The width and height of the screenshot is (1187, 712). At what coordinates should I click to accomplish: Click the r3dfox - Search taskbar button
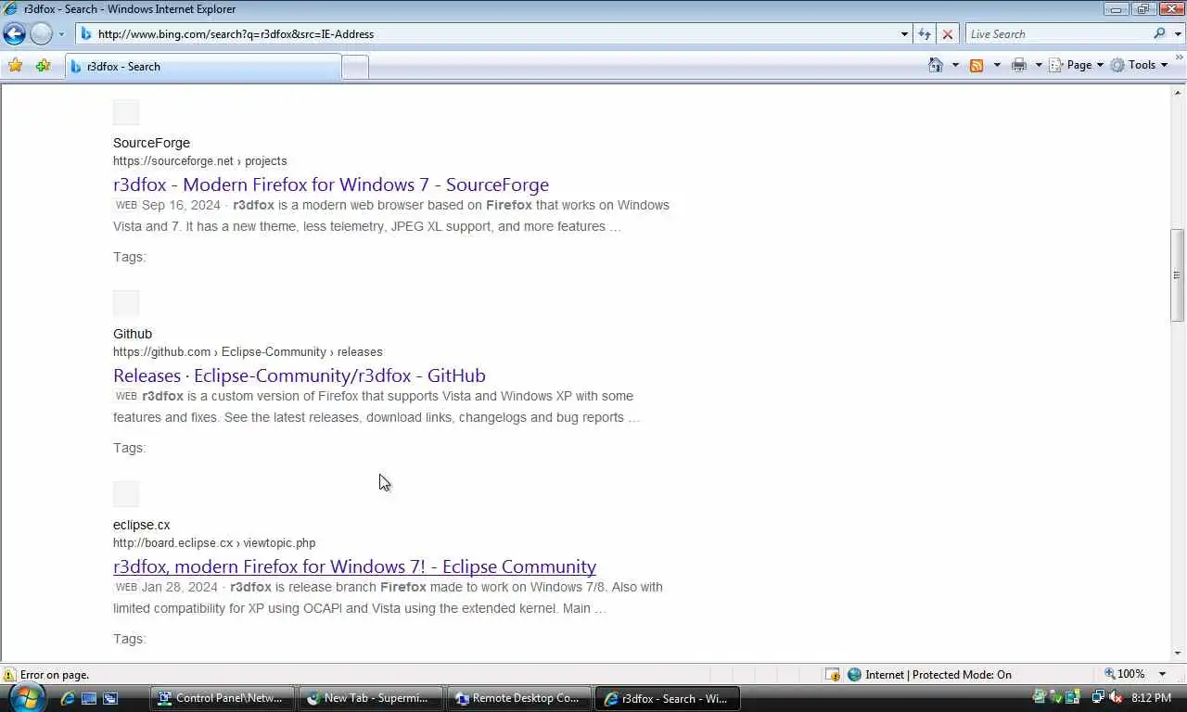pyautogui.click(x=668, y=698)
